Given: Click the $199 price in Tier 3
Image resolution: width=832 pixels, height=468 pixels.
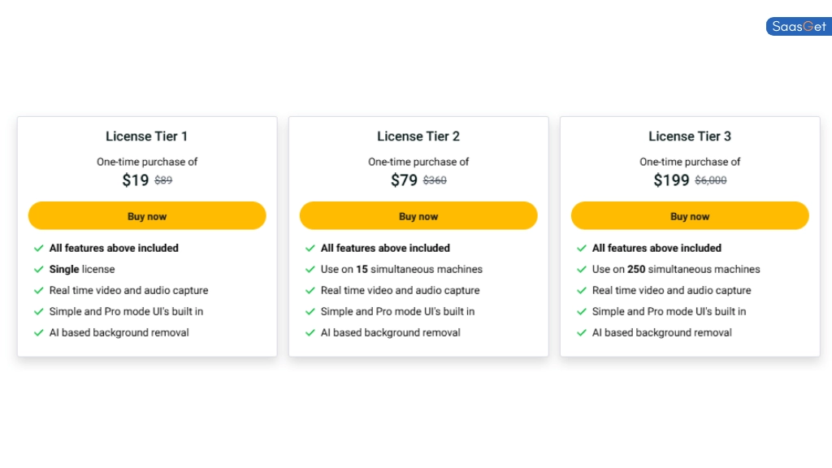Looking at the screenshot, I should [x=671, y=180].
